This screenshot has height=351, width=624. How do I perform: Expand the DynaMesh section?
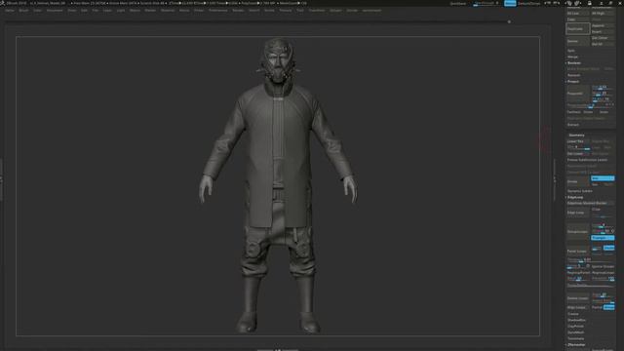click(575, 332)
